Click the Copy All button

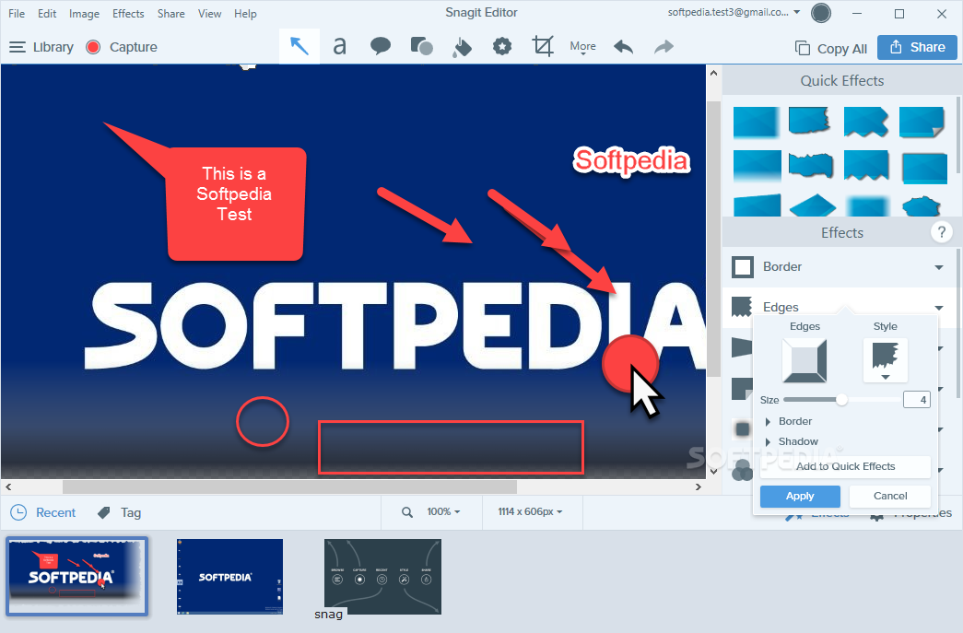[831, 49]
